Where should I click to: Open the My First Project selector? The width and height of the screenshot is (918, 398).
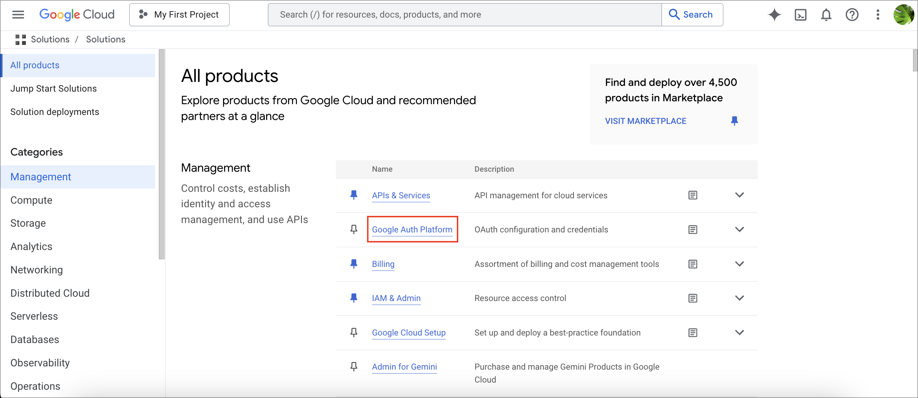179,15
